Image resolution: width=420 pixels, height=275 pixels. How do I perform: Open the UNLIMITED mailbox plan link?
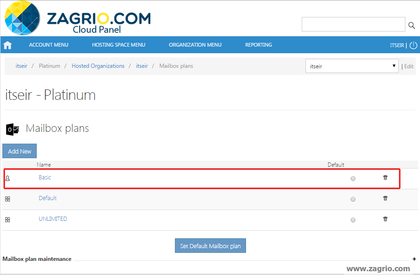[x=53, y=219]
